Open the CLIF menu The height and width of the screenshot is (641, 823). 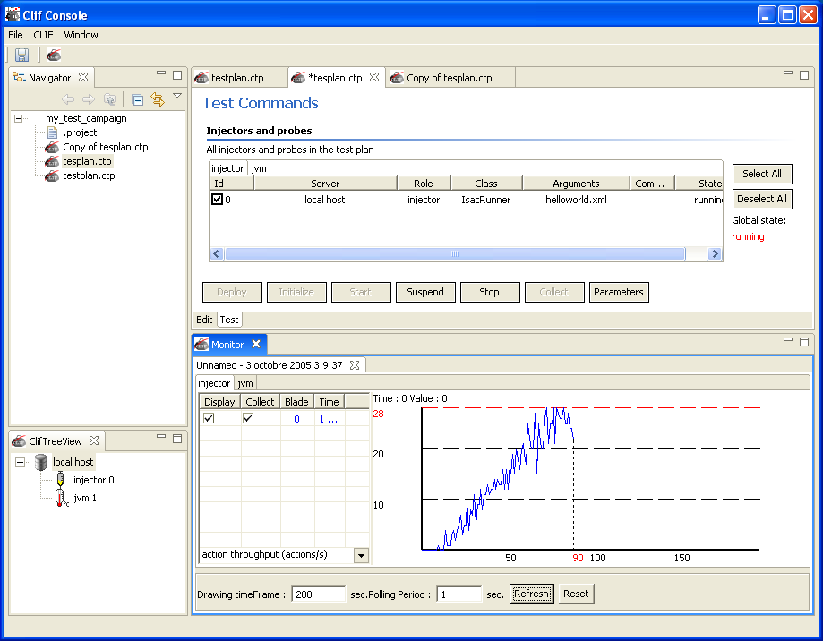44,35
